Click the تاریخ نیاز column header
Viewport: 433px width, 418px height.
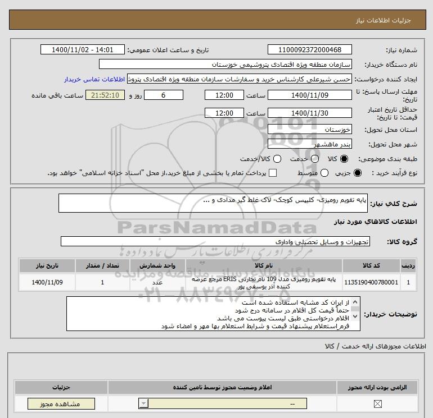(x=47, y=265)
